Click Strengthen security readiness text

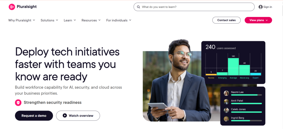click(x=53, y=103)
